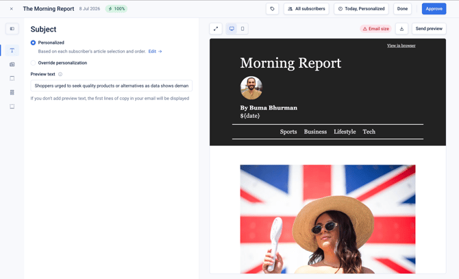Screen dimensions: 459x279
Task: Click the Approve button
Action: tap(434, 9)
